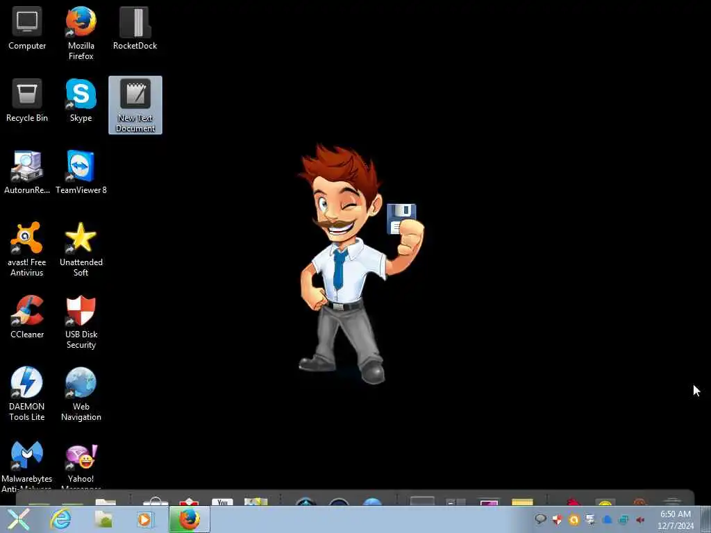The width and height of the screenshot is (711, 533).
Task: Open the media player taskbar icon
Action: click(144, 519)
